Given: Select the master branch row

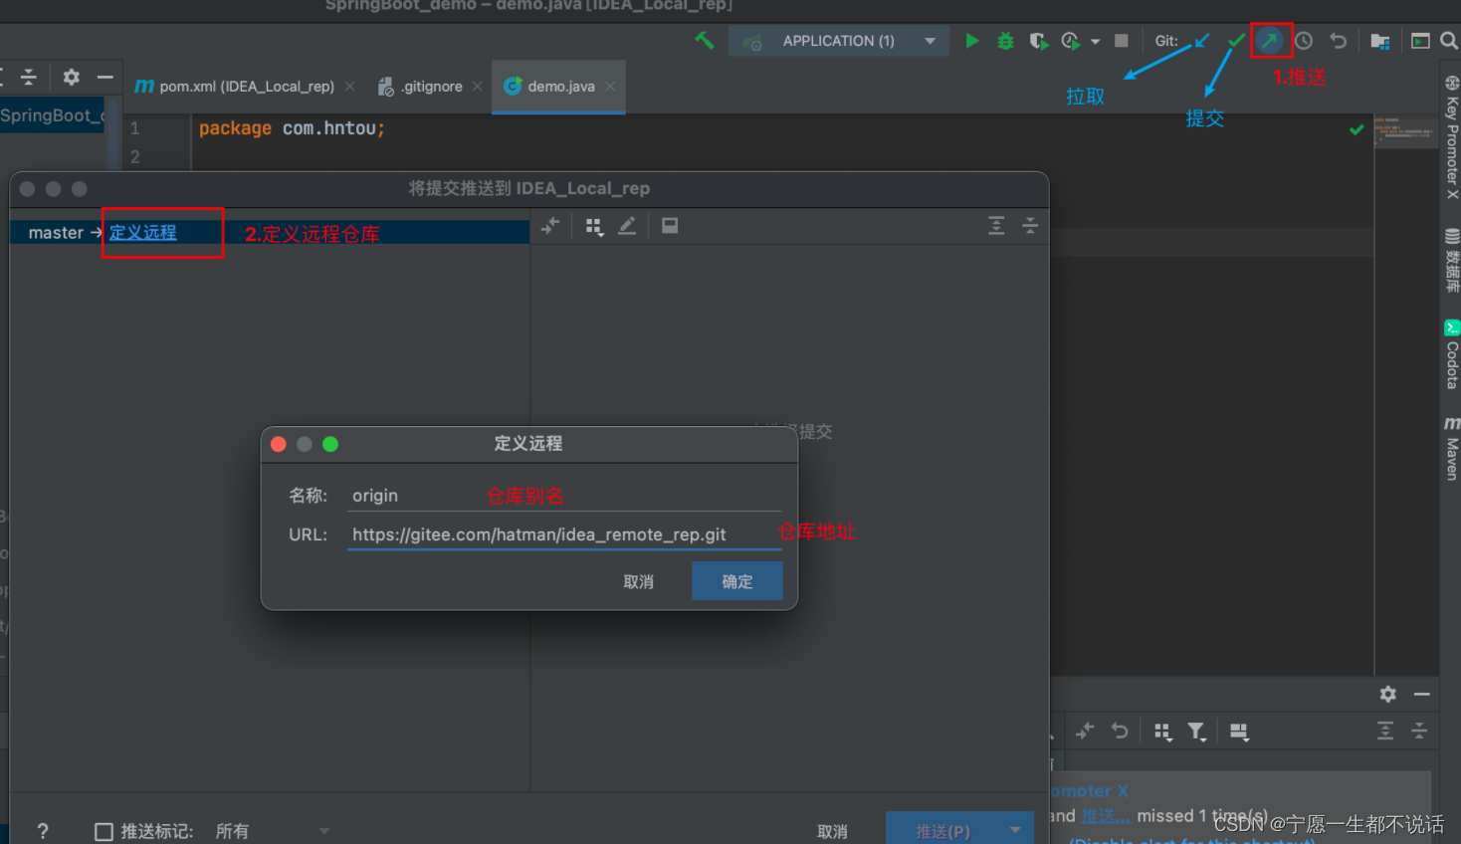Looking at the screenshot, I should pyautogui.click(x=269, y=233).
